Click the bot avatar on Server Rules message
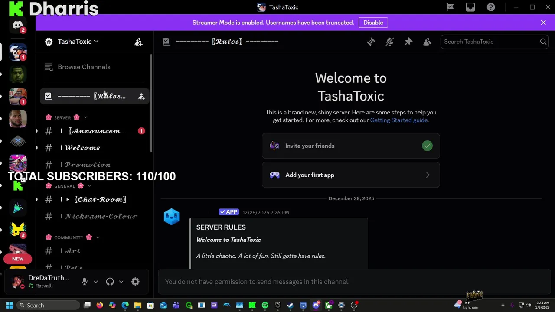The image size is (555, 312). coord(172,216)
